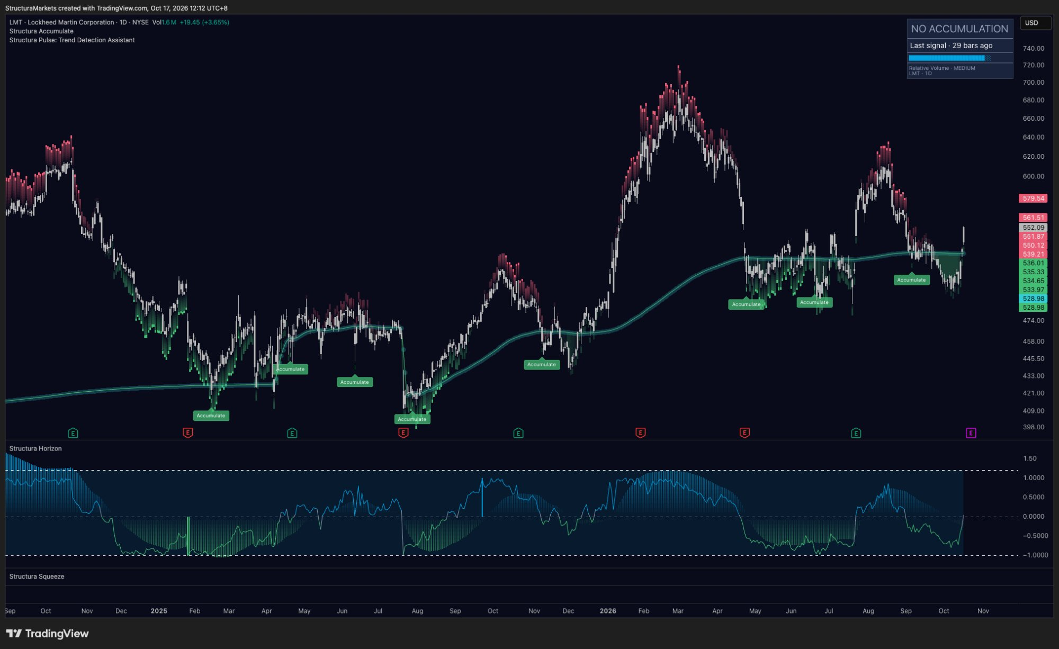Click the Structura Horizon pane title
This screenshot has width=1059, height=649.
pyautogui.click(x=35, y=448)
